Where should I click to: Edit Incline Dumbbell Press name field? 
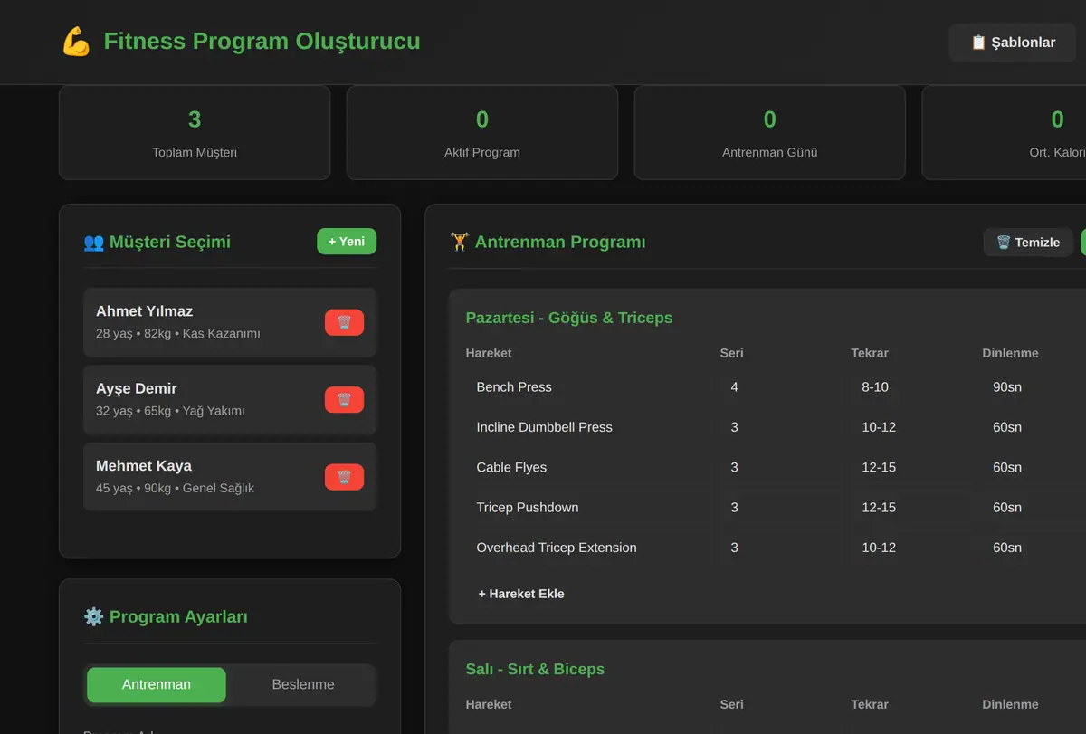tap(587, 427)
